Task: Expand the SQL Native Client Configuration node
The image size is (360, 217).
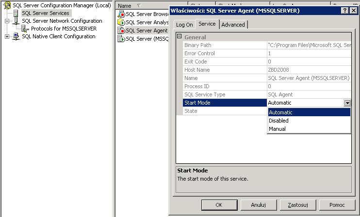Action: [x=7, y=36]
